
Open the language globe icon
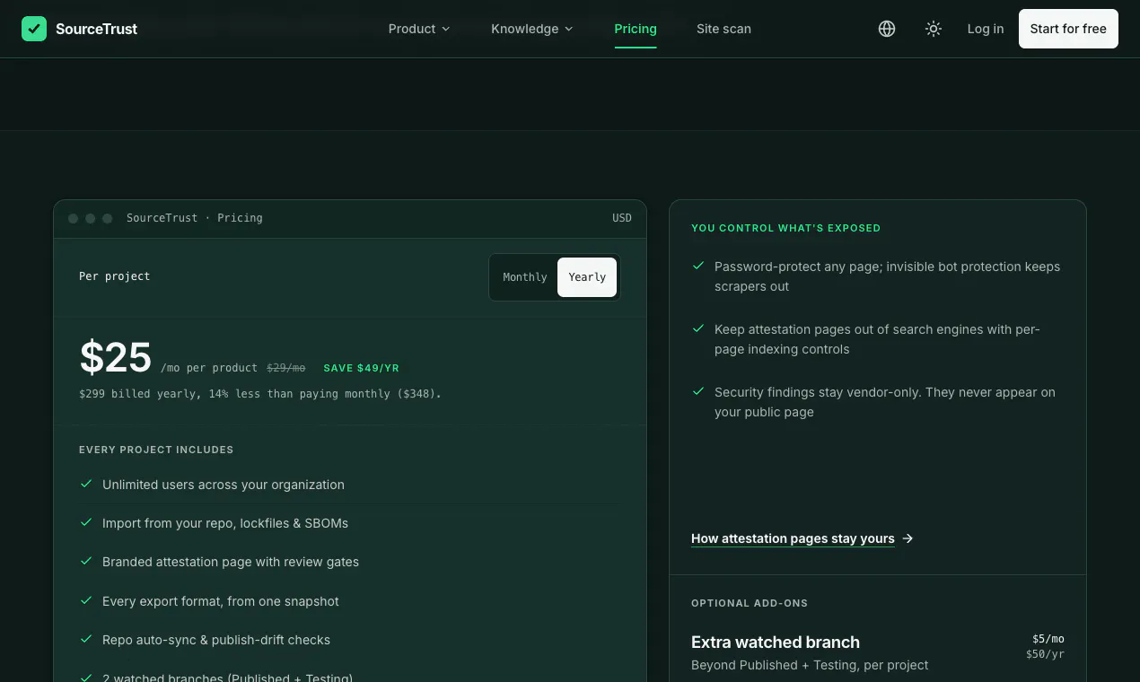coord(887,29)
